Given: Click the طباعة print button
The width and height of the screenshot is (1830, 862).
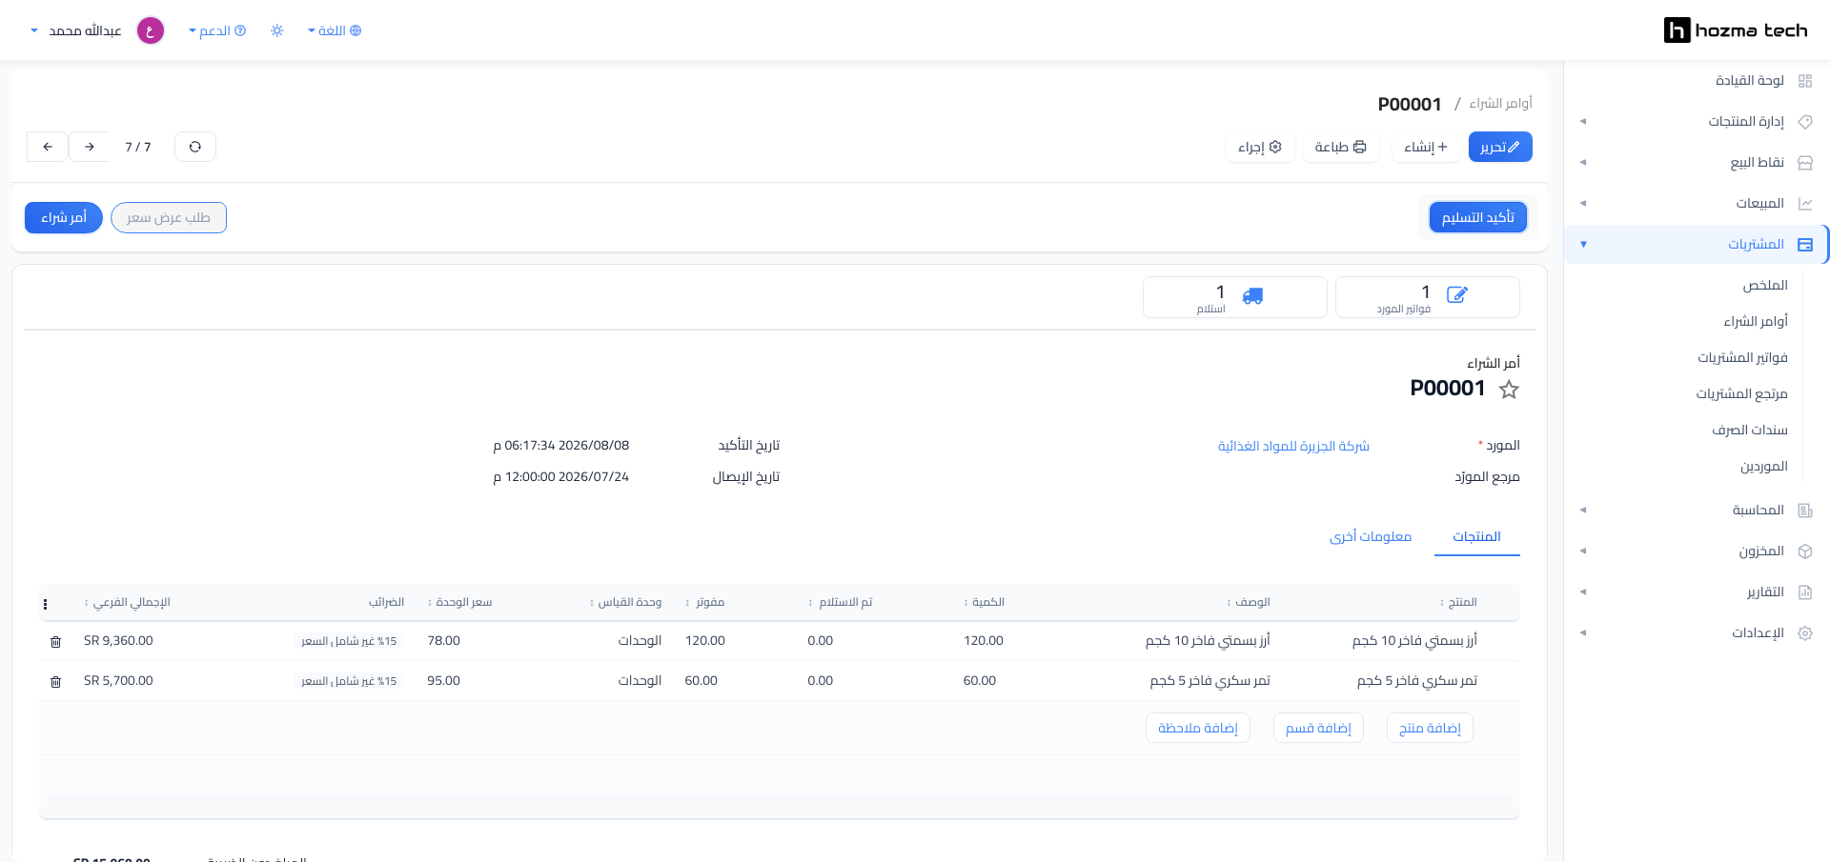Looking at the screenshot, I should click(x=1340, y=147).
